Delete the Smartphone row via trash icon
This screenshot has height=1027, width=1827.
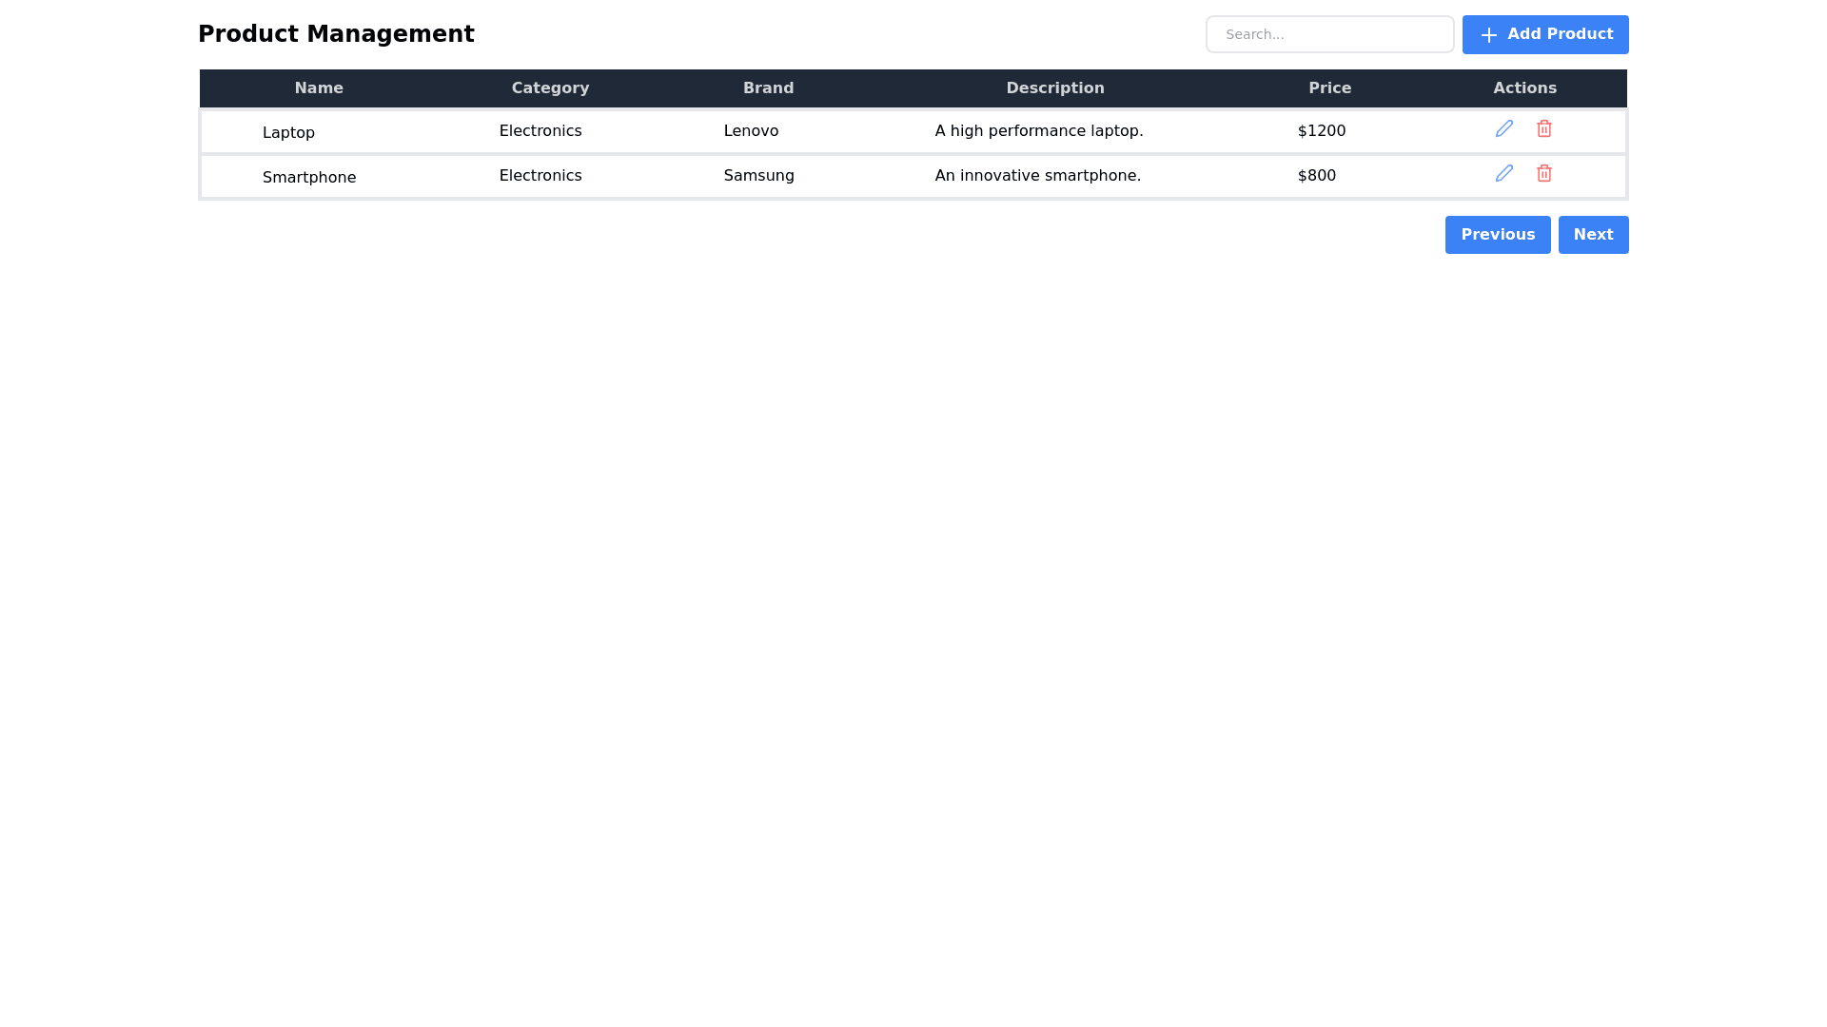click(x=1543, y=173)
